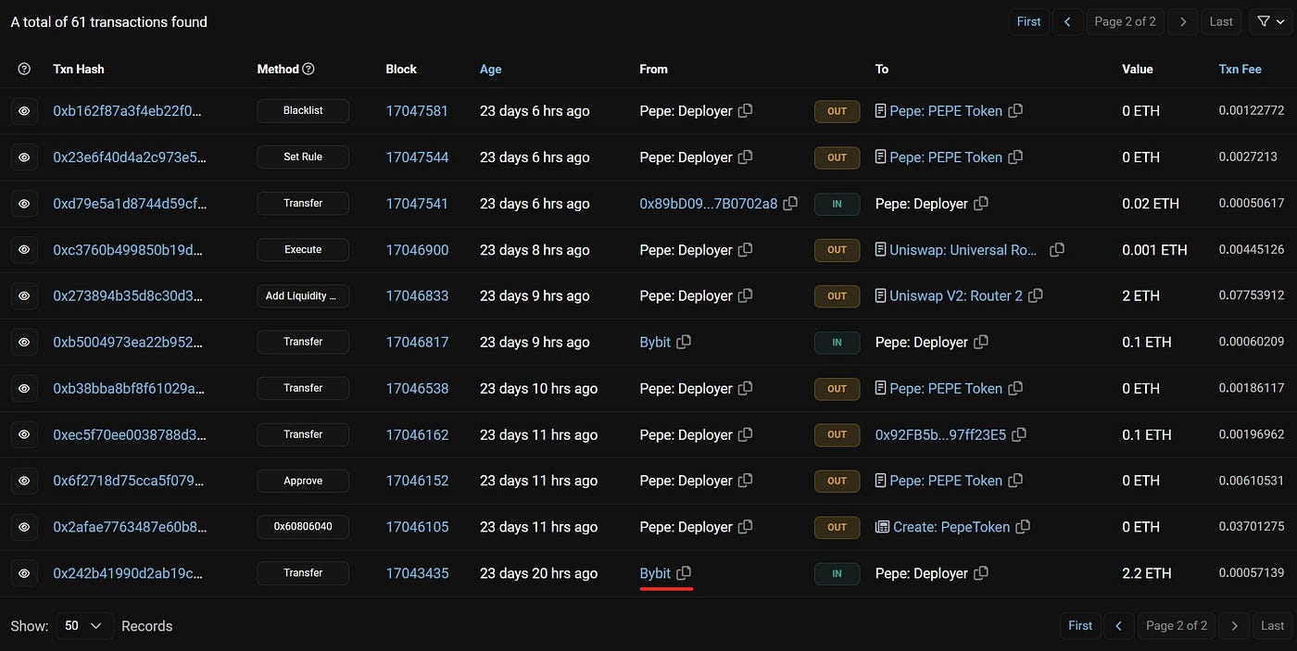Go to the First page of transactions
Screen dimensions: 1297x651
[x=1028, y=20]
